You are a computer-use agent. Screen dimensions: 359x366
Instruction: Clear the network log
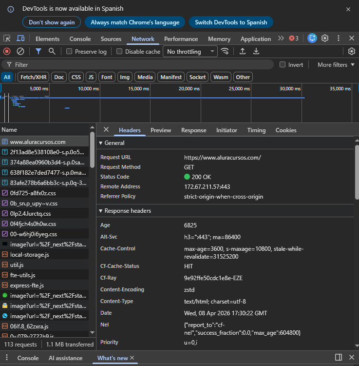click(x=20, y=51)
